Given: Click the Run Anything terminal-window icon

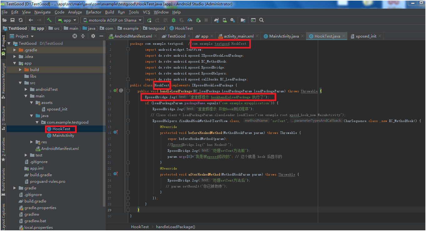Looking at the screenshot, I should [253, 20].
